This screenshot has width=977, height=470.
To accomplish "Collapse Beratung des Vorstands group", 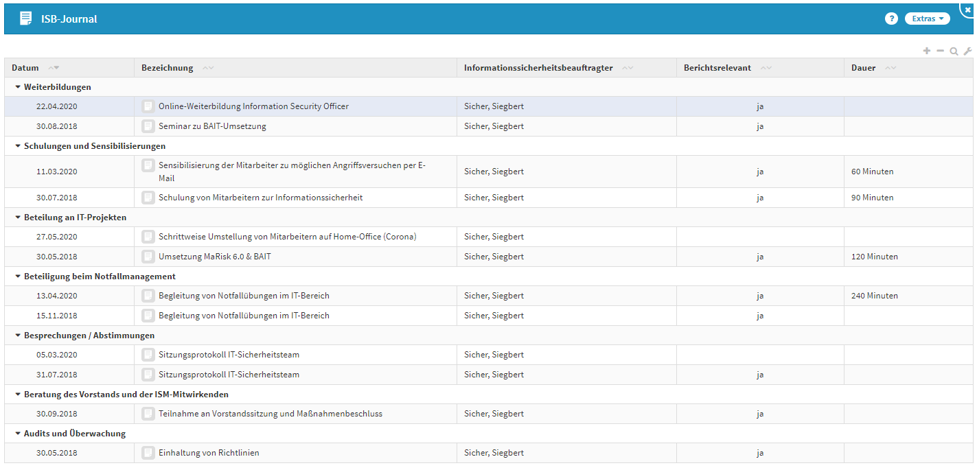I will [x=18, y=395].
